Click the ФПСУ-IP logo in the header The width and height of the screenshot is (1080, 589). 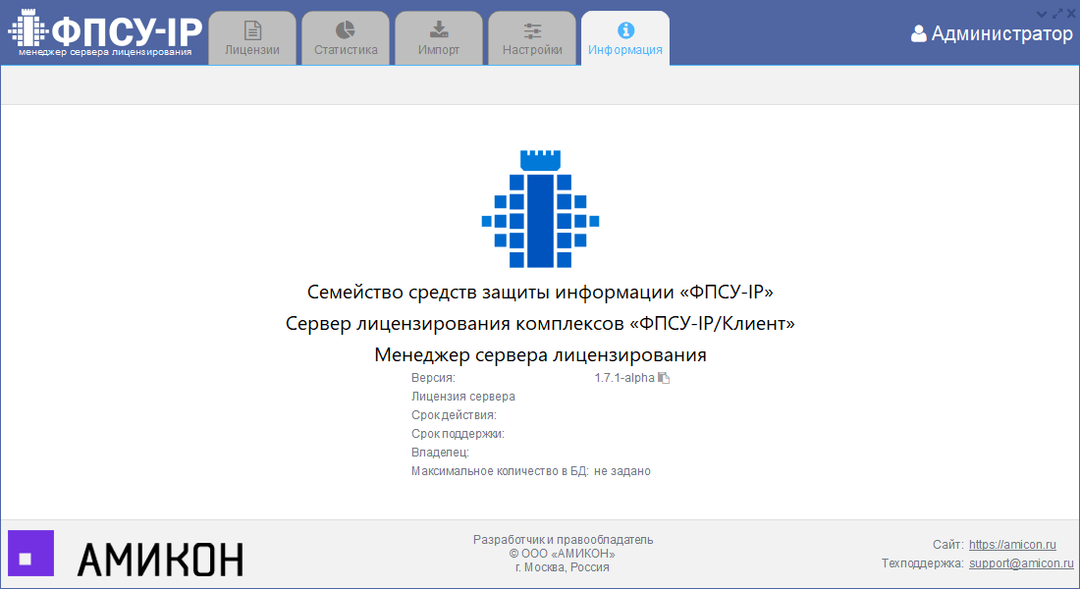[105, 33]
